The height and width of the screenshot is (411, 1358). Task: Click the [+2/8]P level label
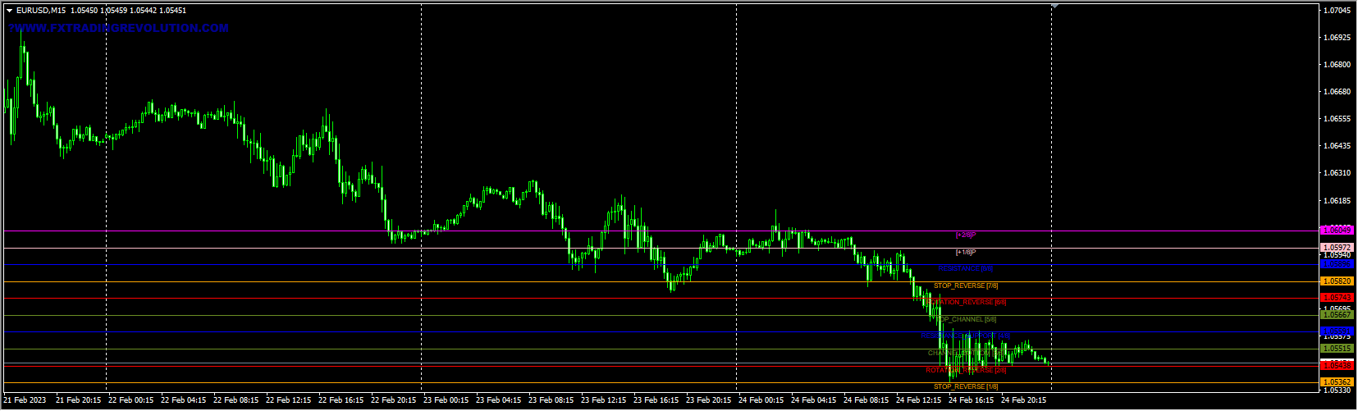[966, 235]
